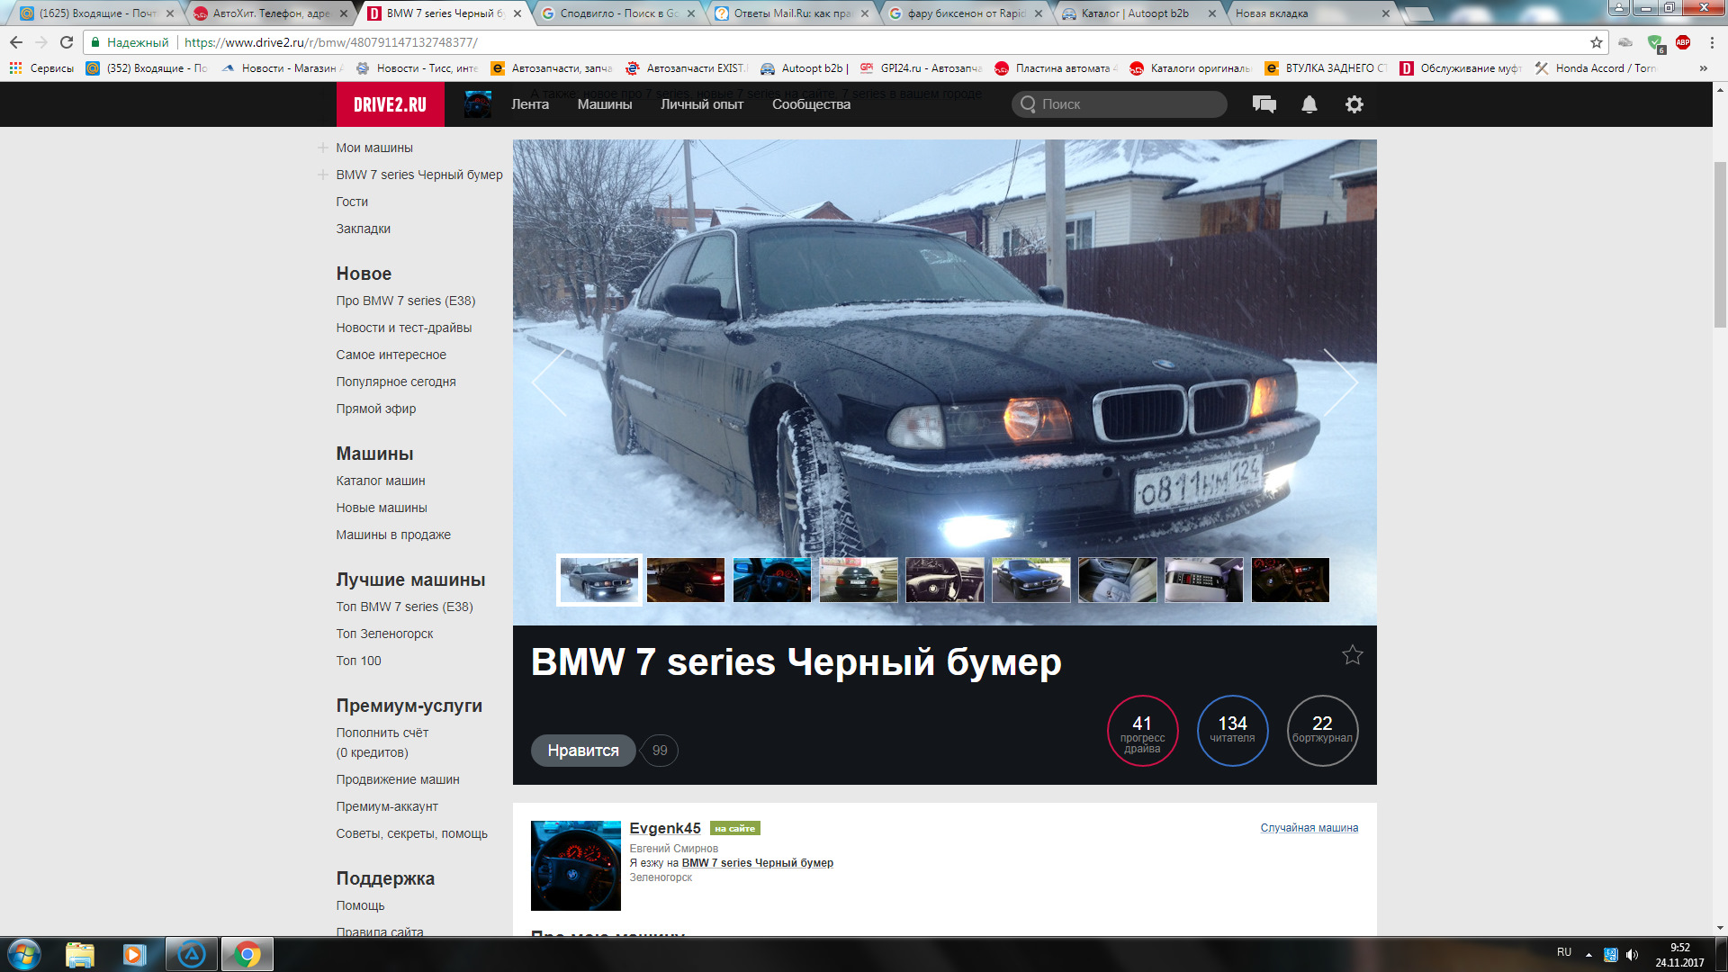
Task: Open Топ Зеленогорск sidebar link
Action: pyautogui.click(x=384, y=634)
